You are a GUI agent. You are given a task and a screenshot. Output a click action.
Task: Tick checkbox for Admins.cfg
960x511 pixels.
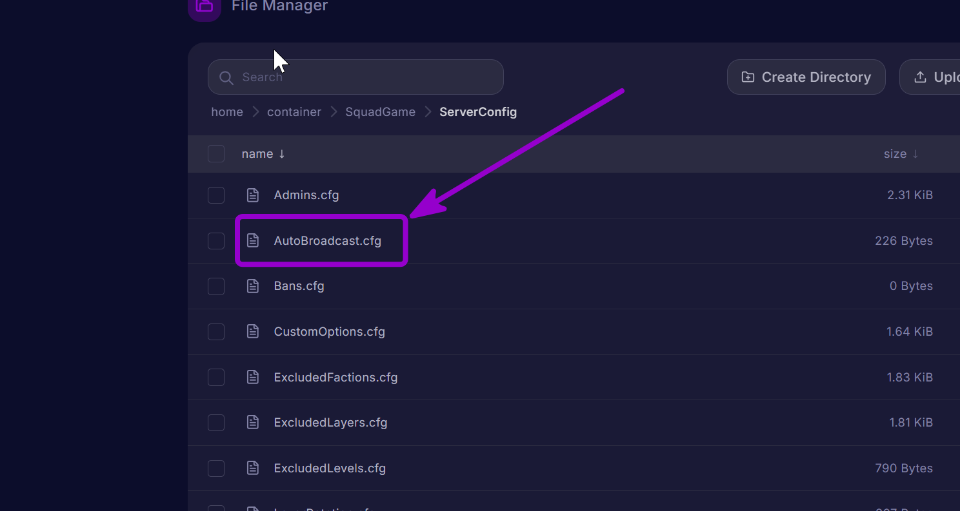pos(216,195)
